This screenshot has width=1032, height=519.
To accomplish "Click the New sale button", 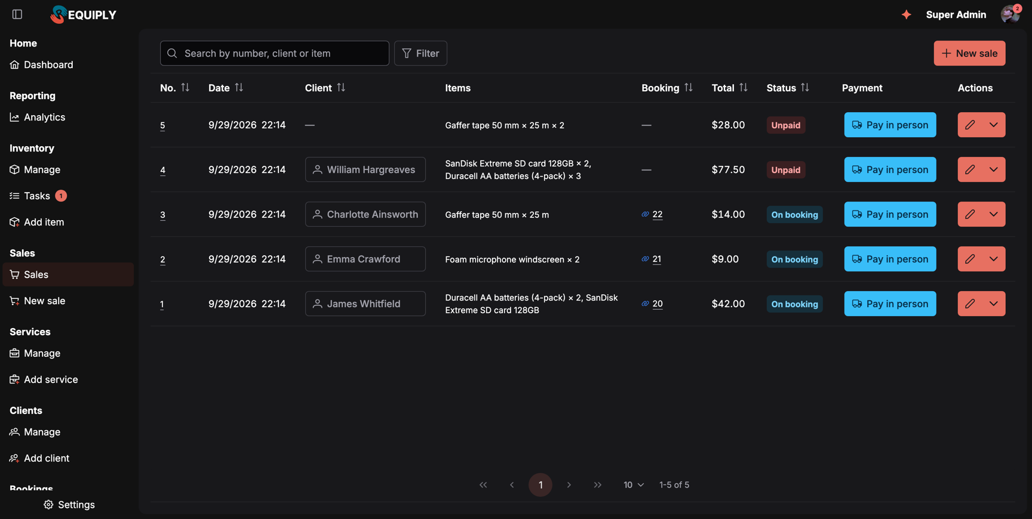I will (969, 53).
